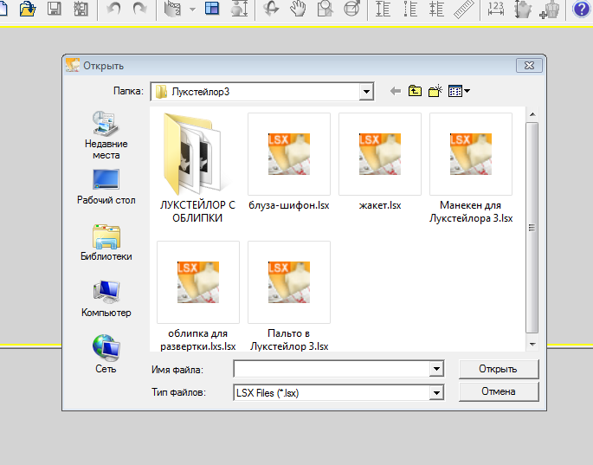Select the magnifier zoom tool

325,9
